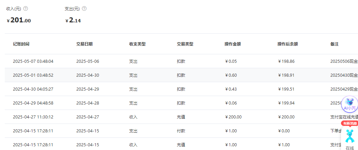The image size is (358, 150).
Task: Click the help icon beside 收入(元)
Action: (x=26, y=8)
